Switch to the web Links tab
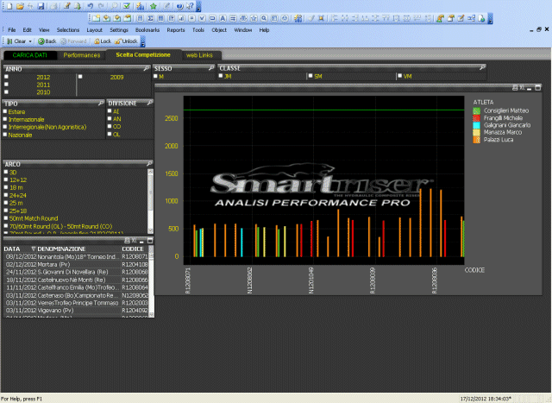552x403 pixels. [199, 55]
